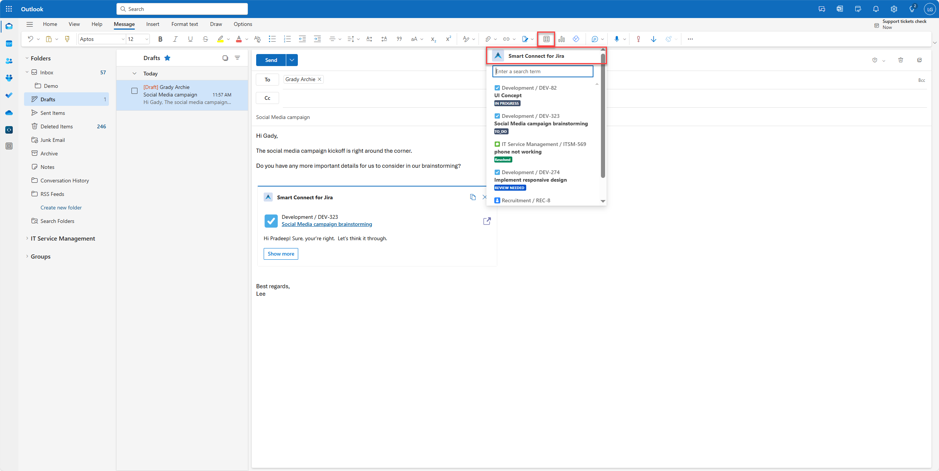
Task: Apply red font color swatch
Action: point(239,39)
